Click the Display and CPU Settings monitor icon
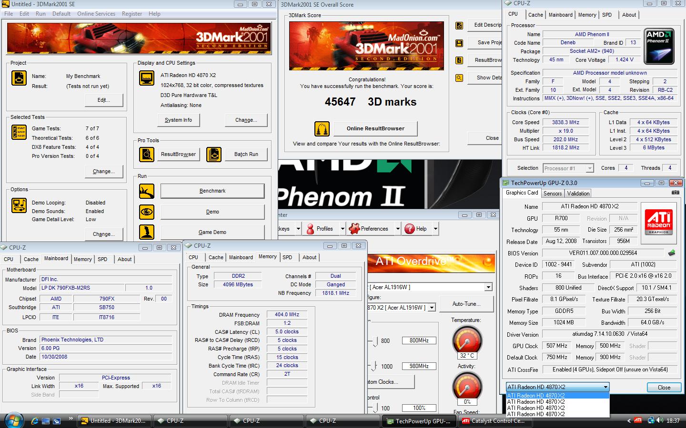This screenshot has width=686, height=428. pyautogui.click(x=146, y=78)
